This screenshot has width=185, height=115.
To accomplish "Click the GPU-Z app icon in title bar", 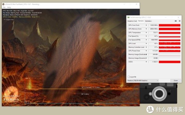I will tap(128, 17).
